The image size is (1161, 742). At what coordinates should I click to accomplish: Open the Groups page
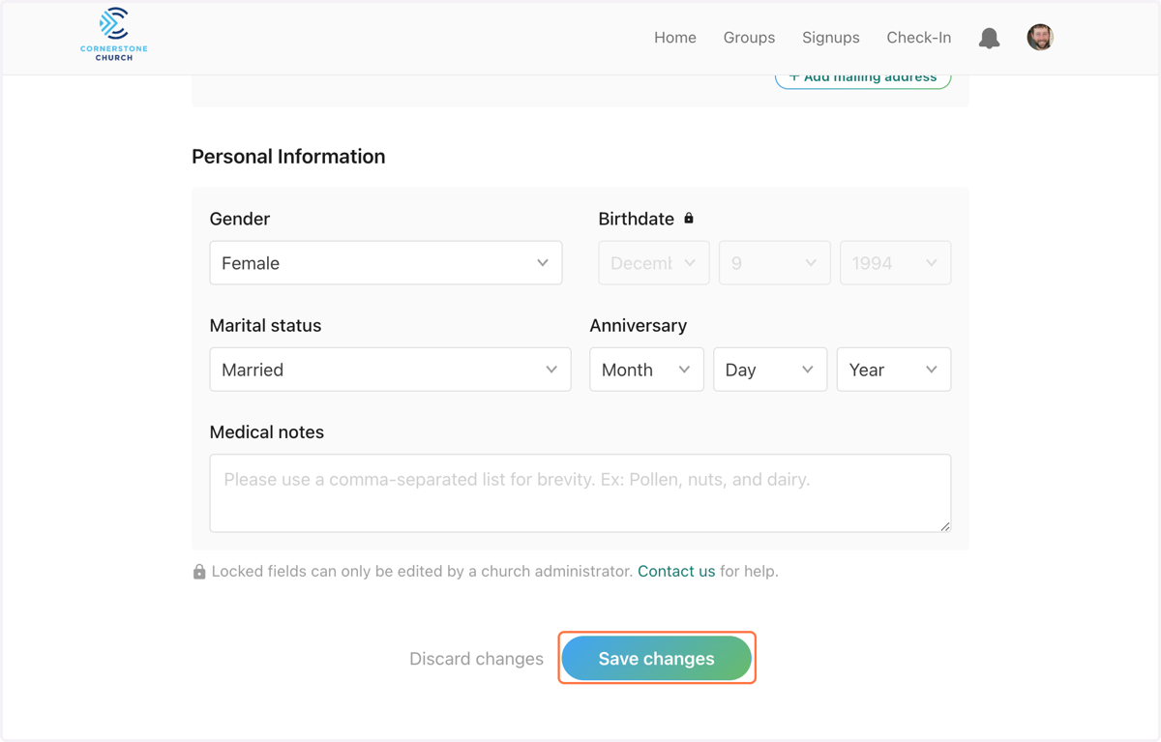(x=749, y=38)
